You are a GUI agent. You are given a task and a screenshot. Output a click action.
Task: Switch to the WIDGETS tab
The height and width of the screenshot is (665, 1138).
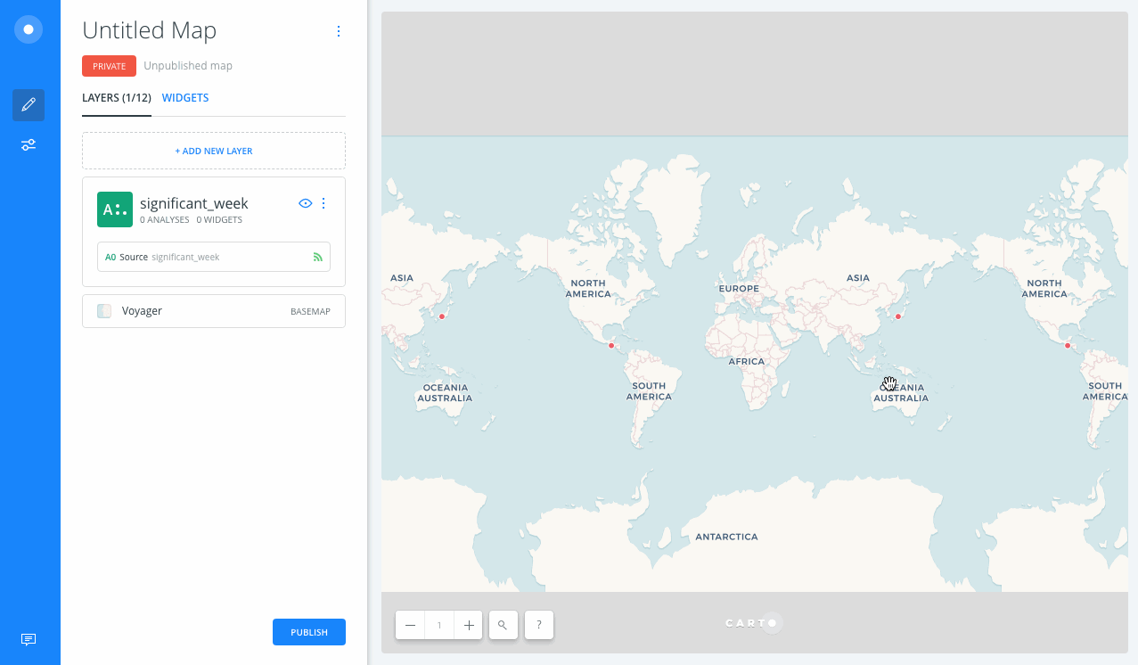click(x=185, y=97)
